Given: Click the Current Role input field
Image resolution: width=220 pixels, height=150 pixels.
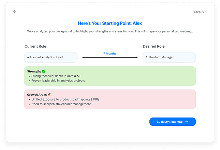Looking at the screenshot, I should click(x=50, y=57).
